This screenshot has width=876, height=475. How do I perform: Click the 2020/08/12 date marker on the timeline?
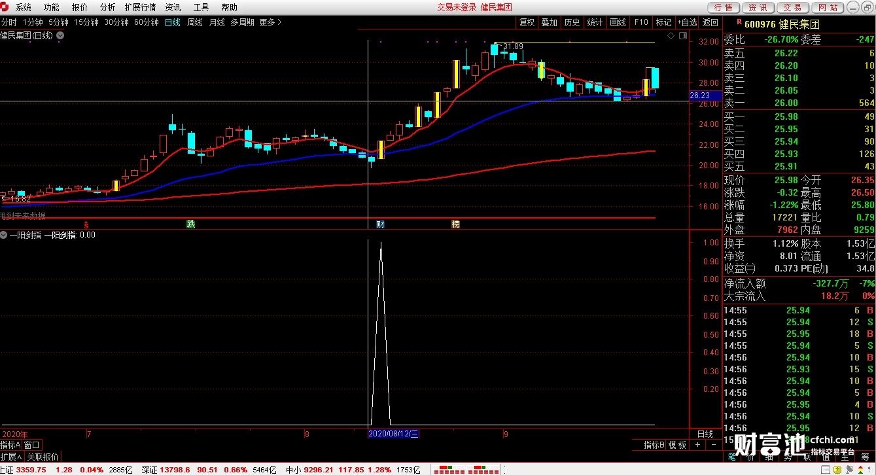(393, 434)
